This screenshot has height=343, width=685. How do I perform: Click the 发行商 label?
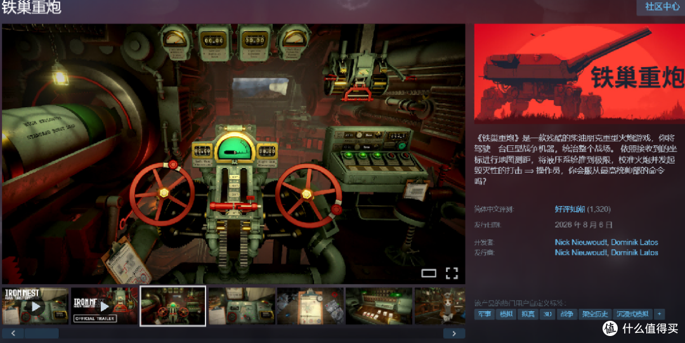coord(484,252)
